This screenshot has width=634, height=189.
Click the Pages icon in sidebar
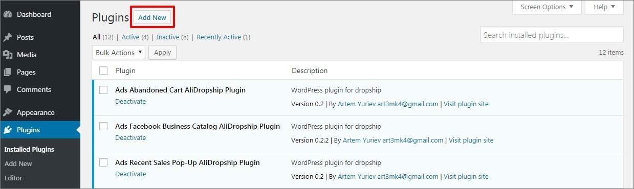8,72
